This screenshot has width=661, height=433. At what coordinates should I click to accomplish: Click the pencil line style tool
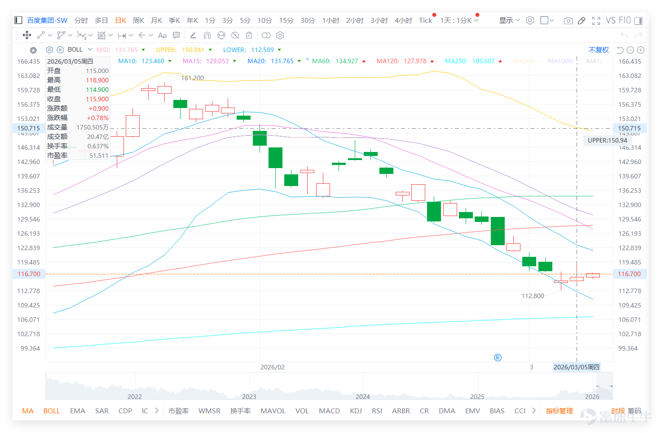click(x=193, y=35)
